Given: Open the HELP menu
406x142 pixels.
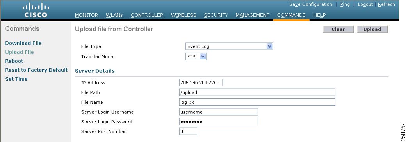Looking at the screenshot, I should tap(319, 15).
